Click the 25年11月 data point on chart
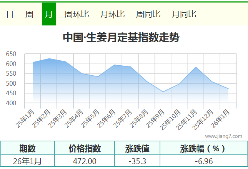The image size is (248, 169). click(x=196, y=67)
